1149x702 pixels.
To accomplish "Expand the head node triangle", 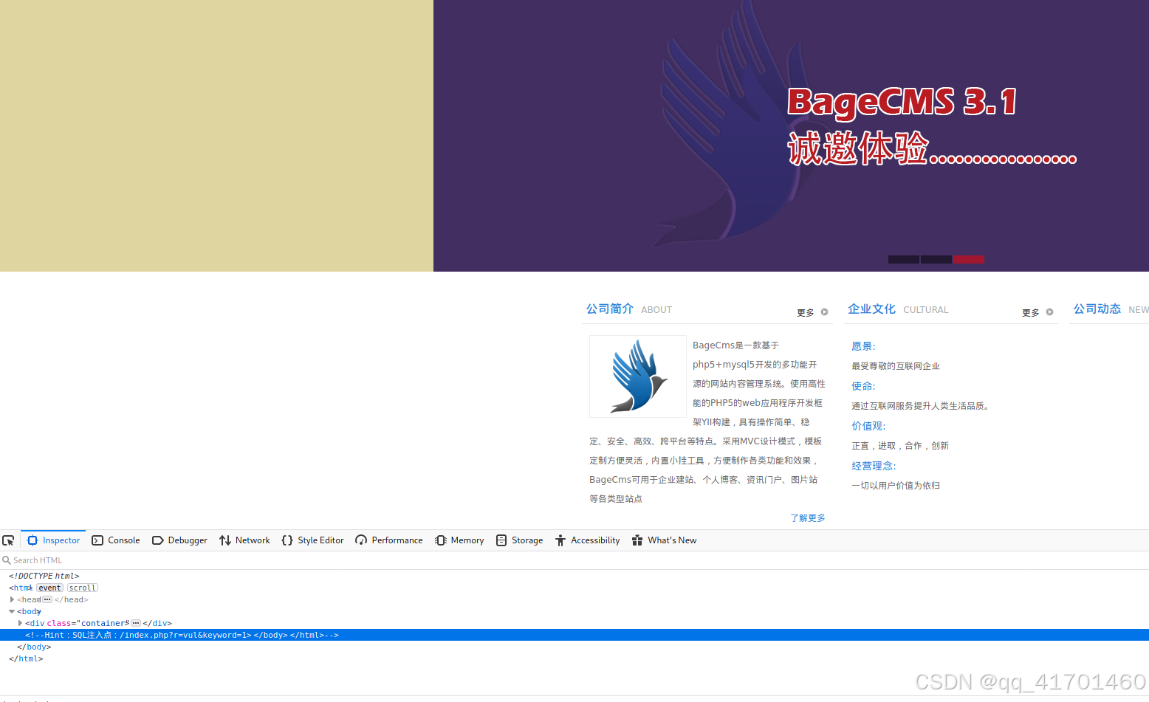I will coord(12,599).
